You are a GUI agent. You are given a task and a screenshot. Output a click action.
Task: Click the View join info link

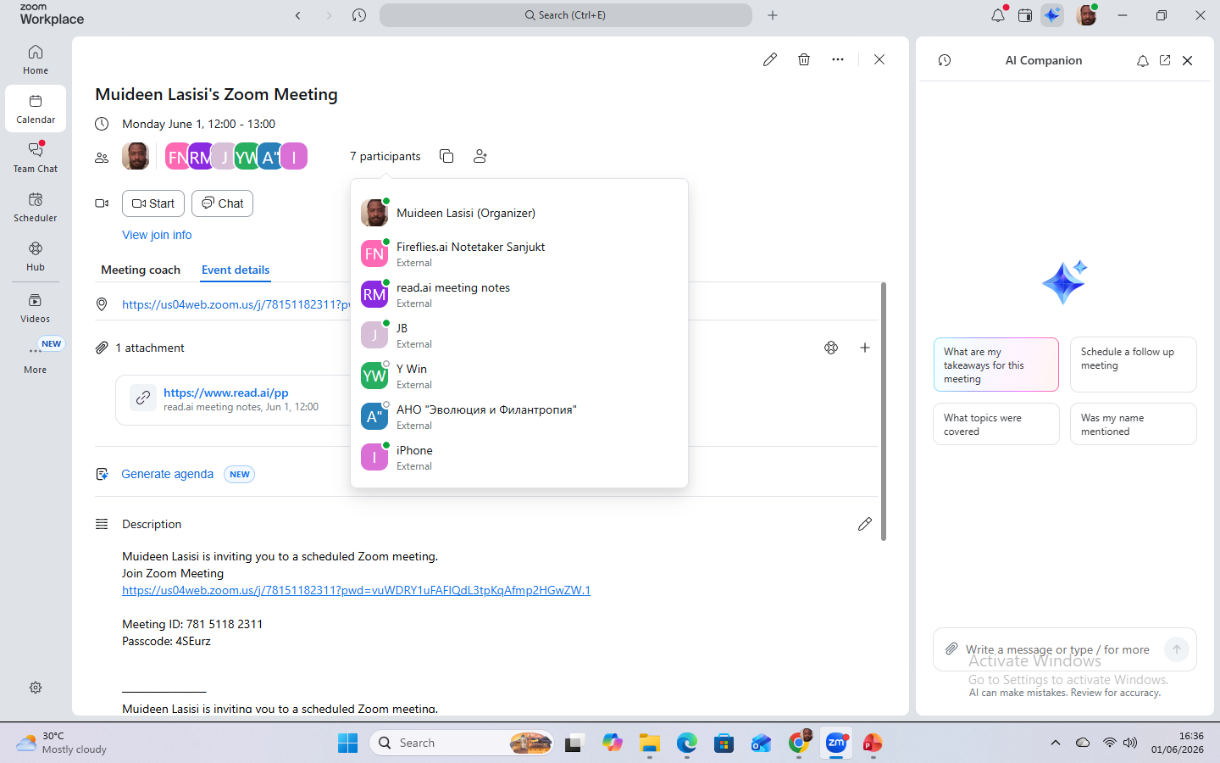[157, 235]
